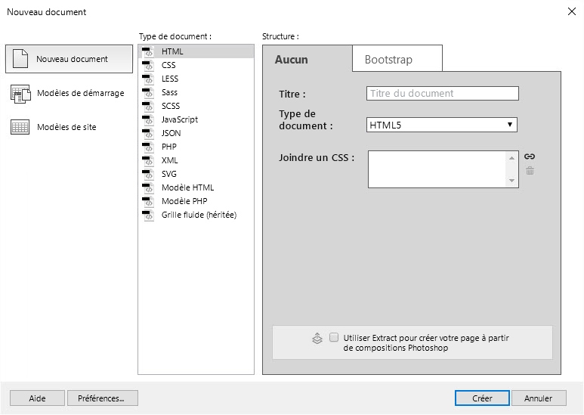Screen dimensions: 584x415
Task: Click the link CSS chain icon
Action: click(x=530, y=157)
